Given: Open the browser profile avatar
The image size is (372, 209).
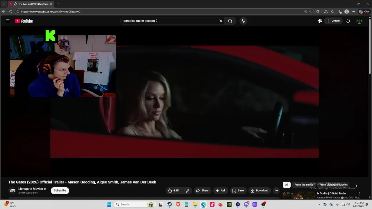Looking at the screenshot, I should (x=346, y=12).
